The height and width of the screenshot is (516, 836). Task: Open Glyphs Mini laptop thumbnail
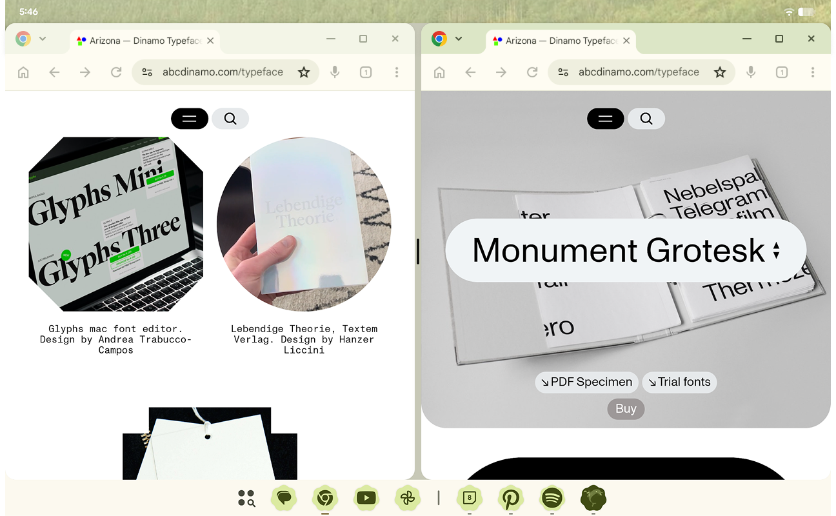pyautogui.click(x=116, y=224)
